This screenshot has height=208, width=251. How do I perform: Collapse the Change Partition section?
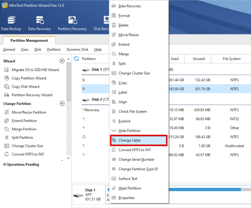(62, 104)
